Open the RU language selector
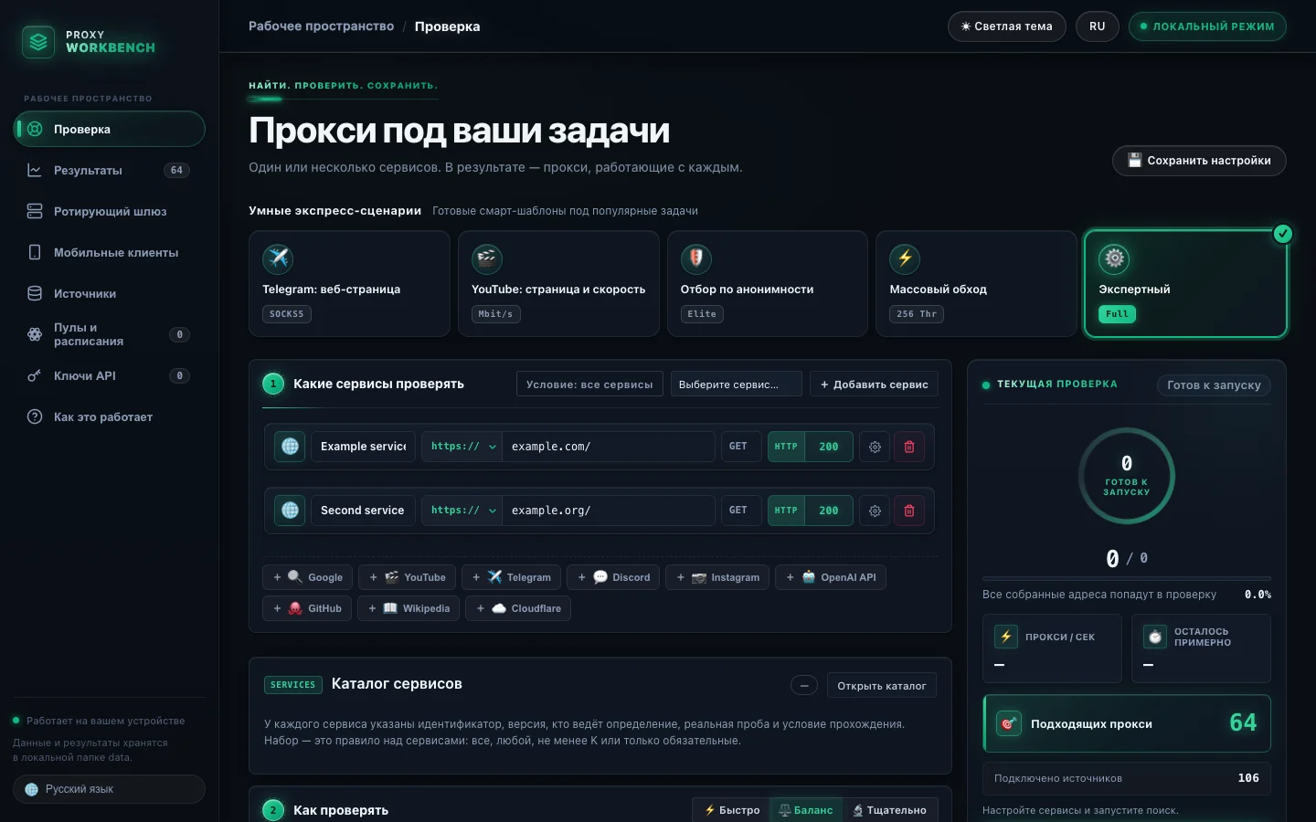This screenshot has height=822, width=1316. [1098, 26]
